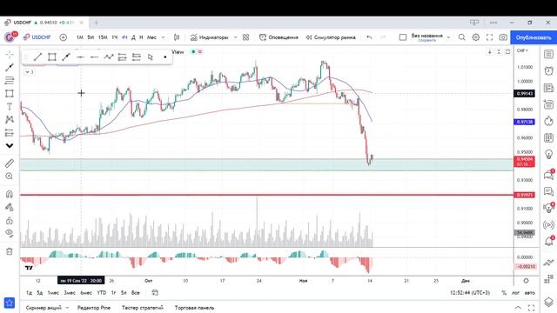Set the date range to Все
This screenshot has height=313, width=557.
coord(136,293)
